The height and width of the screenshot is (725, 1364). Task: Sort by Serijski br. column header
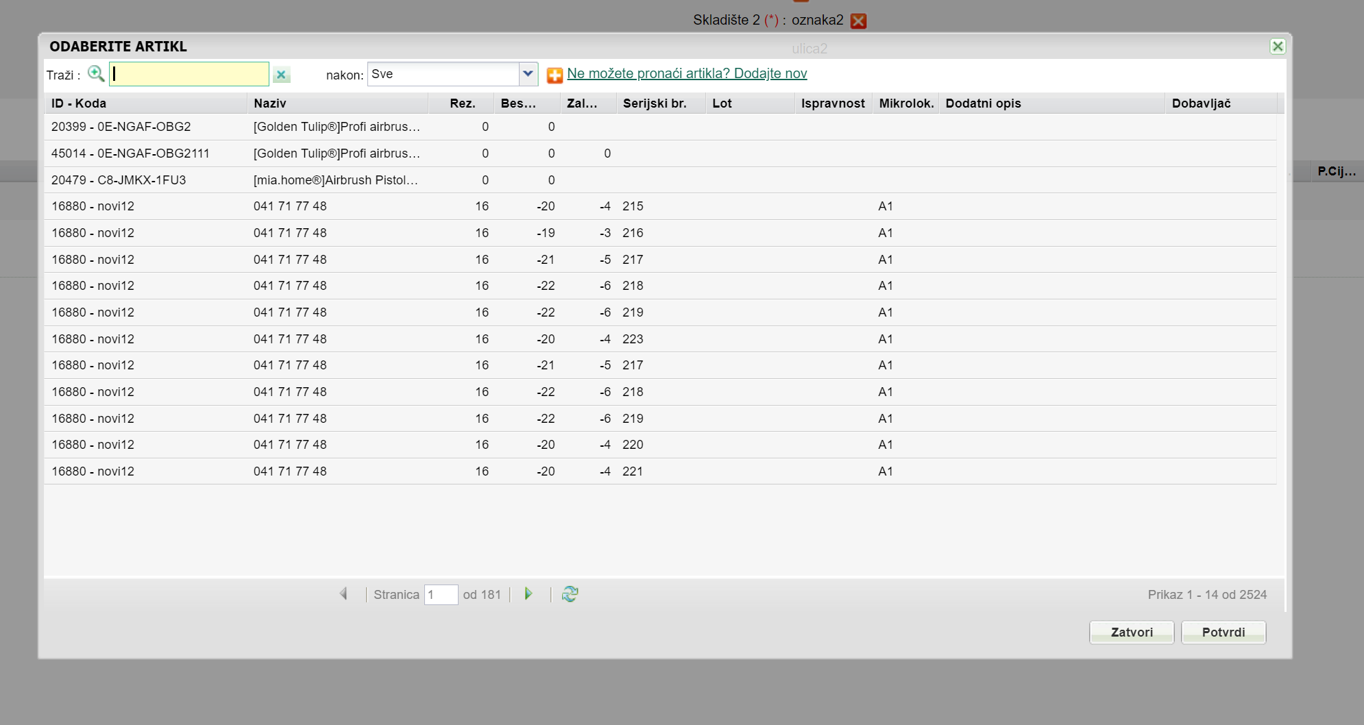pos(661,103)
